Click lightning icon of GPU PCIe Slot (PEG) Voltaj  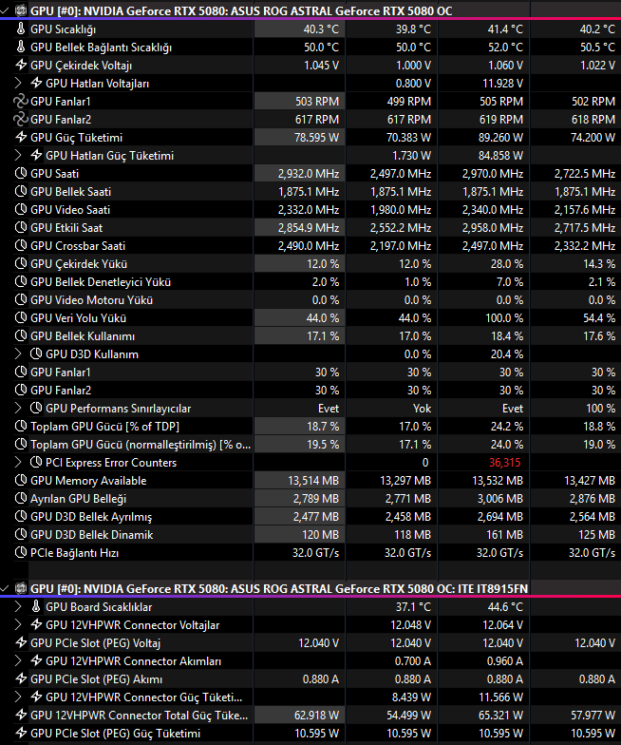coord(21,642)
